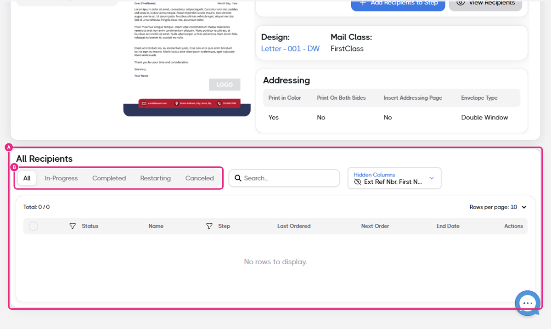551x329 pixels.
Task: Click the View Recipients button
Action: pos(485,4)
